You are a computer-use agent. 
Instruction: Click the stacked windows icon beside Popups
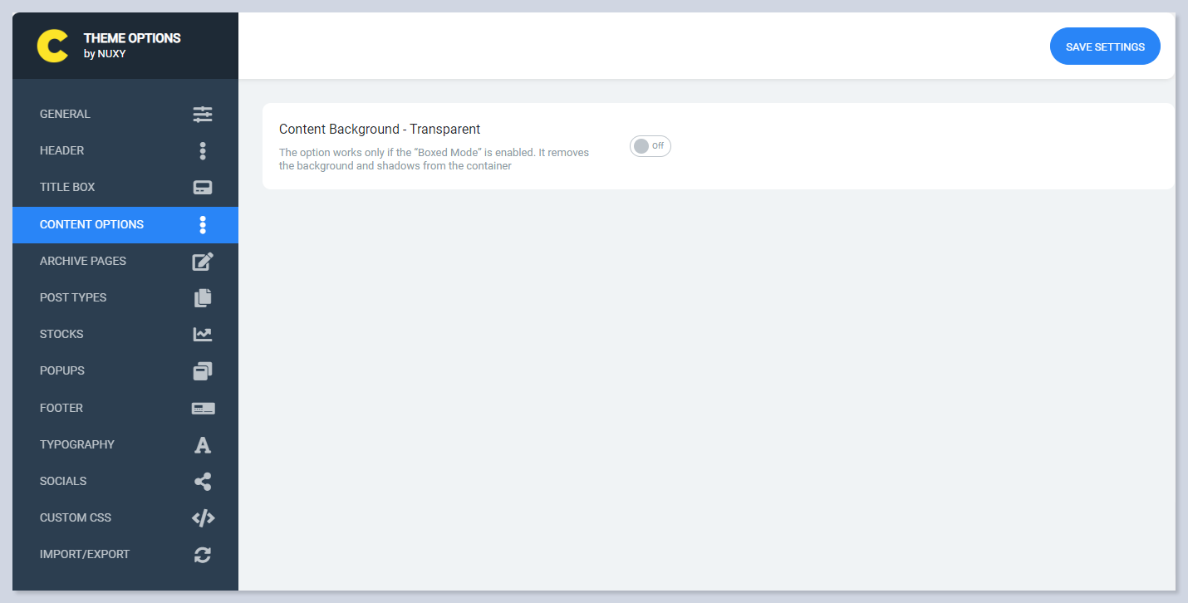click(203, 371)
